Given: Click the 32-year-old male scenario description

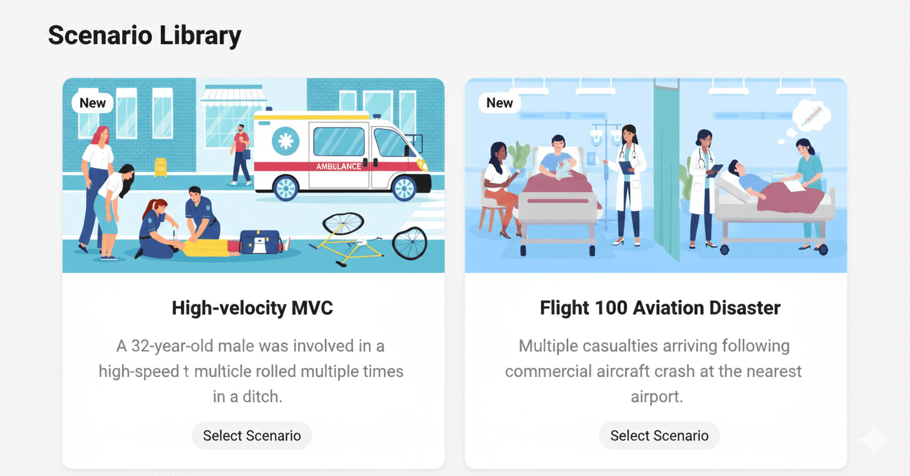Looking at the screenshot, I should pos(251,371).
